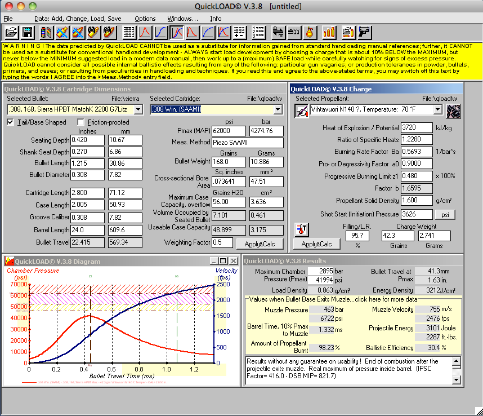
Task: Click the powder grains picture button
Action: (453, 111)
